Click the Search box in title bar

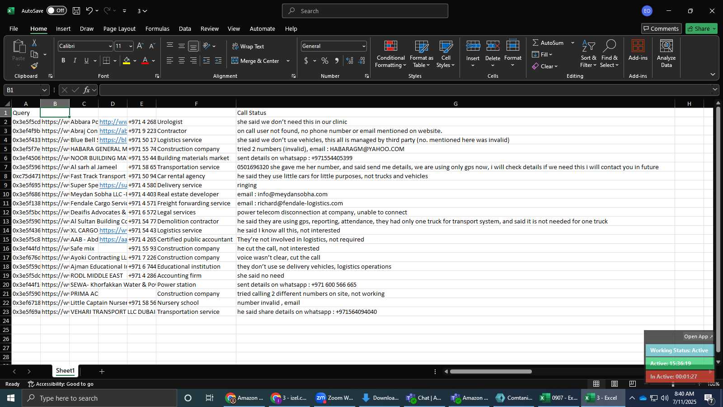click(x=365, y=11)
